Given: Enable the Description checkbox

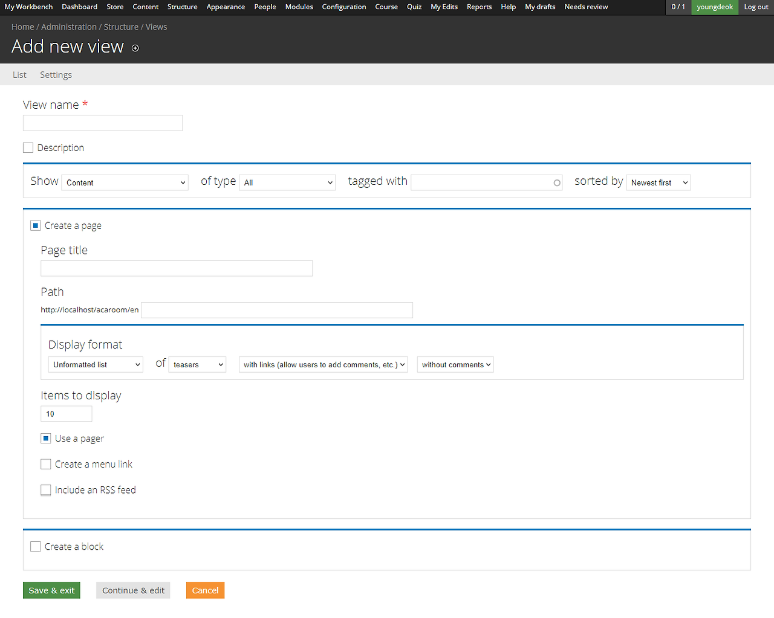Looking at the screenshot, I should [28, 148].
